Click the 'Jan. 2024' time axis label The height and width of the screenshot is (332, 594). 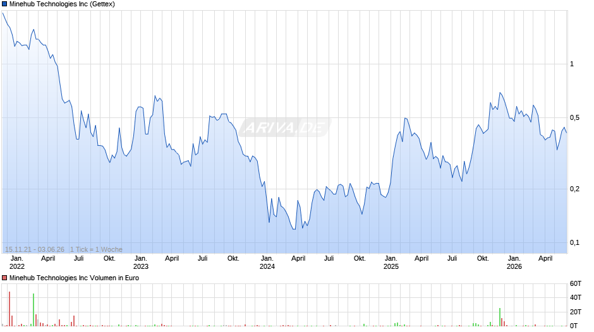[x=267, y=263]
